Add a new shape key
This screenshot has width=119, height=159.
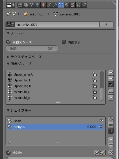click(111, 119)
